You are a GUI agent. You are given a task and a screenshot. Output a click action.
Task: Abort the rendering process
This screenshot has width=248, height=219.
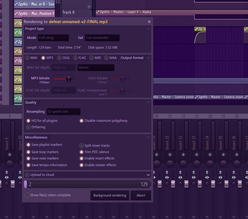coord(141,195)
